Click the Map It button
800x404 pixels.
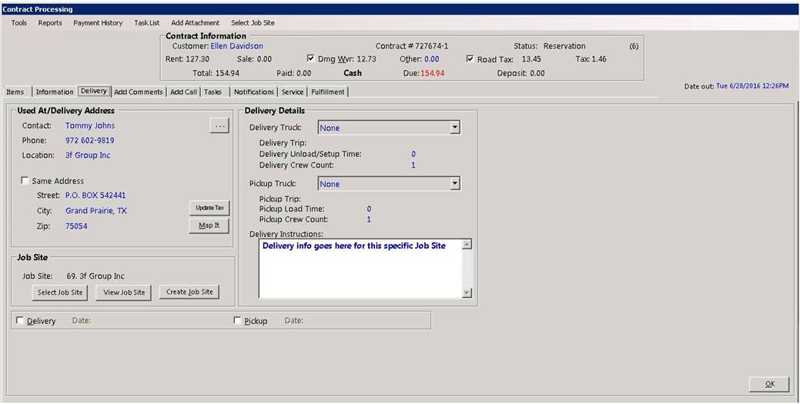pos(209,225)
